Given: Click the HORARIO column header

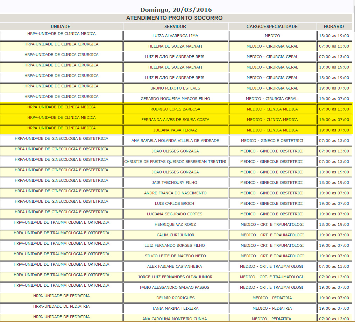Looking at the screenshot, I should point(334,27).
